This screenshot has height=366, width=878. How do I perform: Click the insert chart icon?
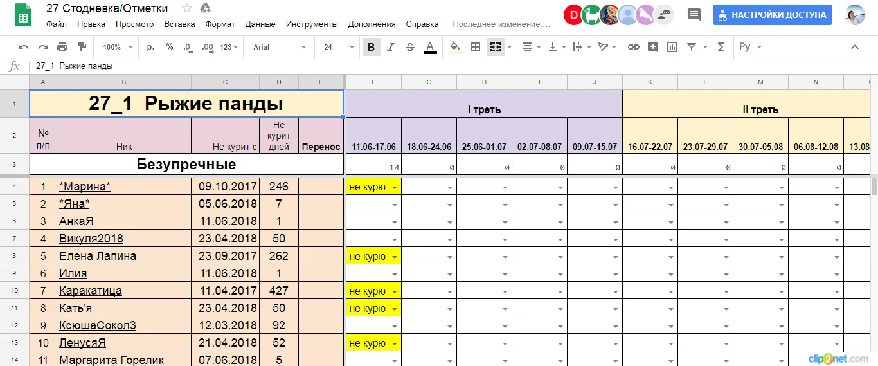[672, 47]
